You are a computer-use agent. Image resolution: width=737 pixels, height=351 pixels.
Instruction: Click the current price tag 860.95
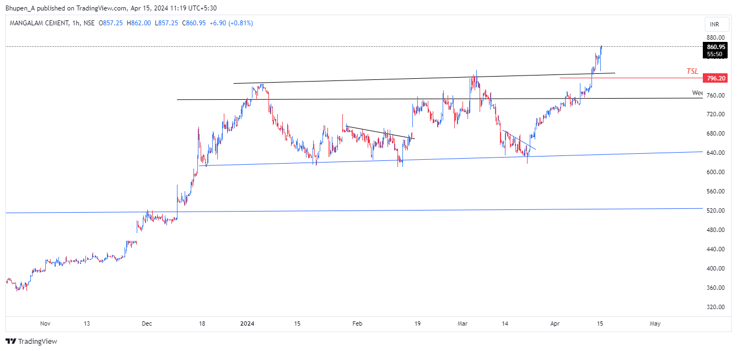[717, 47]
